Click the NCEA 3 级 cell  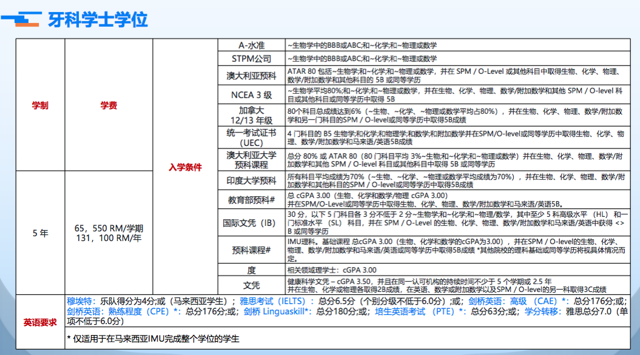coord(251,95)
